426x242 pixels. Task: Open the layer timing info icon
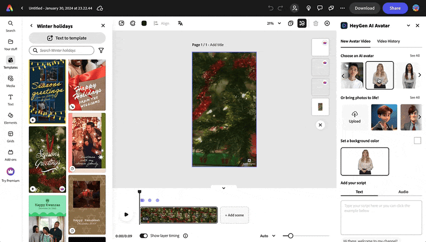coord(185,236)
